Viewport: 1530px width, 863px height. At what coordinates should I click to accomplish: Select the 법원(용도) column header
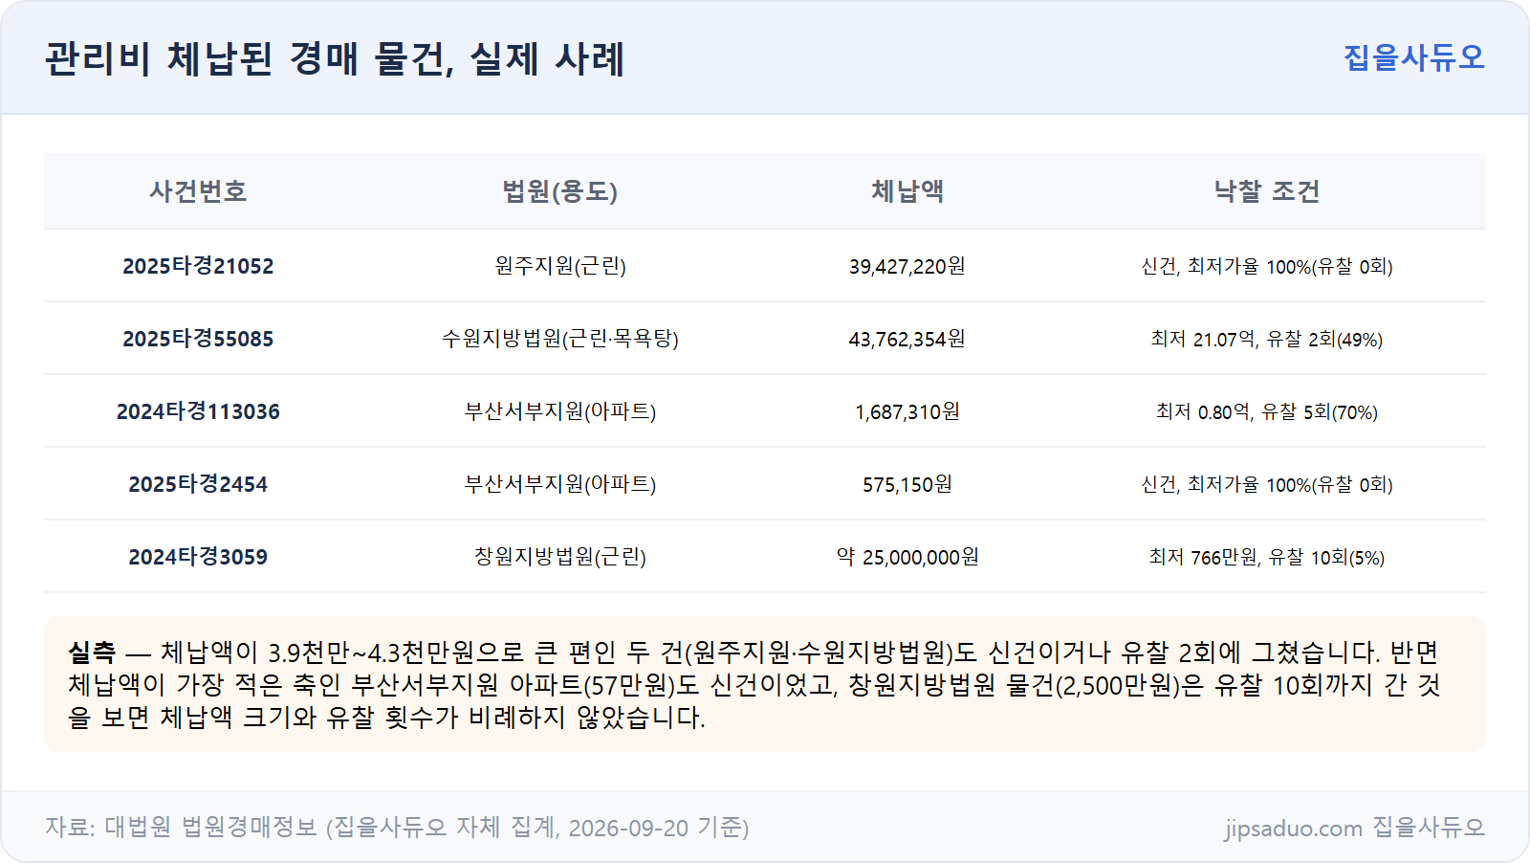point(560,191)
